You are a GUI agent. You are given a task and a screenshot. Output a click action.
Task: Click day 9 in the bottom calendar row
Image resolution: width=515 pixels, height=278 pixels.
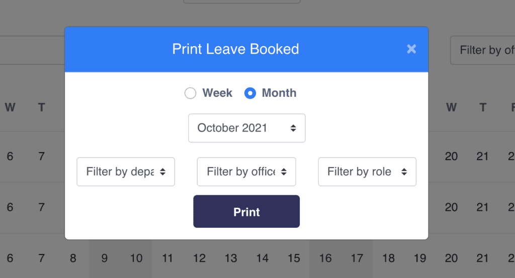(x=105, y=258)
